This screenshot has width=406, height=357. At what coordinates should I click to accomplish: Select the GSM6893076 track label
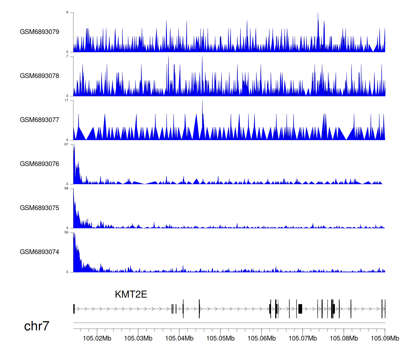coord(40,164)
